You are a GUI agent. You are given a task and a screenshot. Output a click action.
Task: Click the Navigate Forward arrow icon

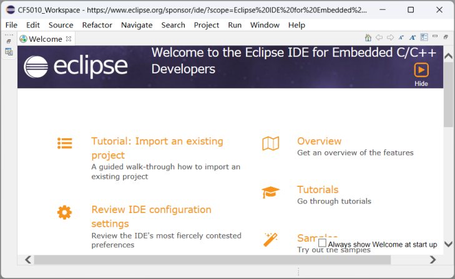pos(390,37)
